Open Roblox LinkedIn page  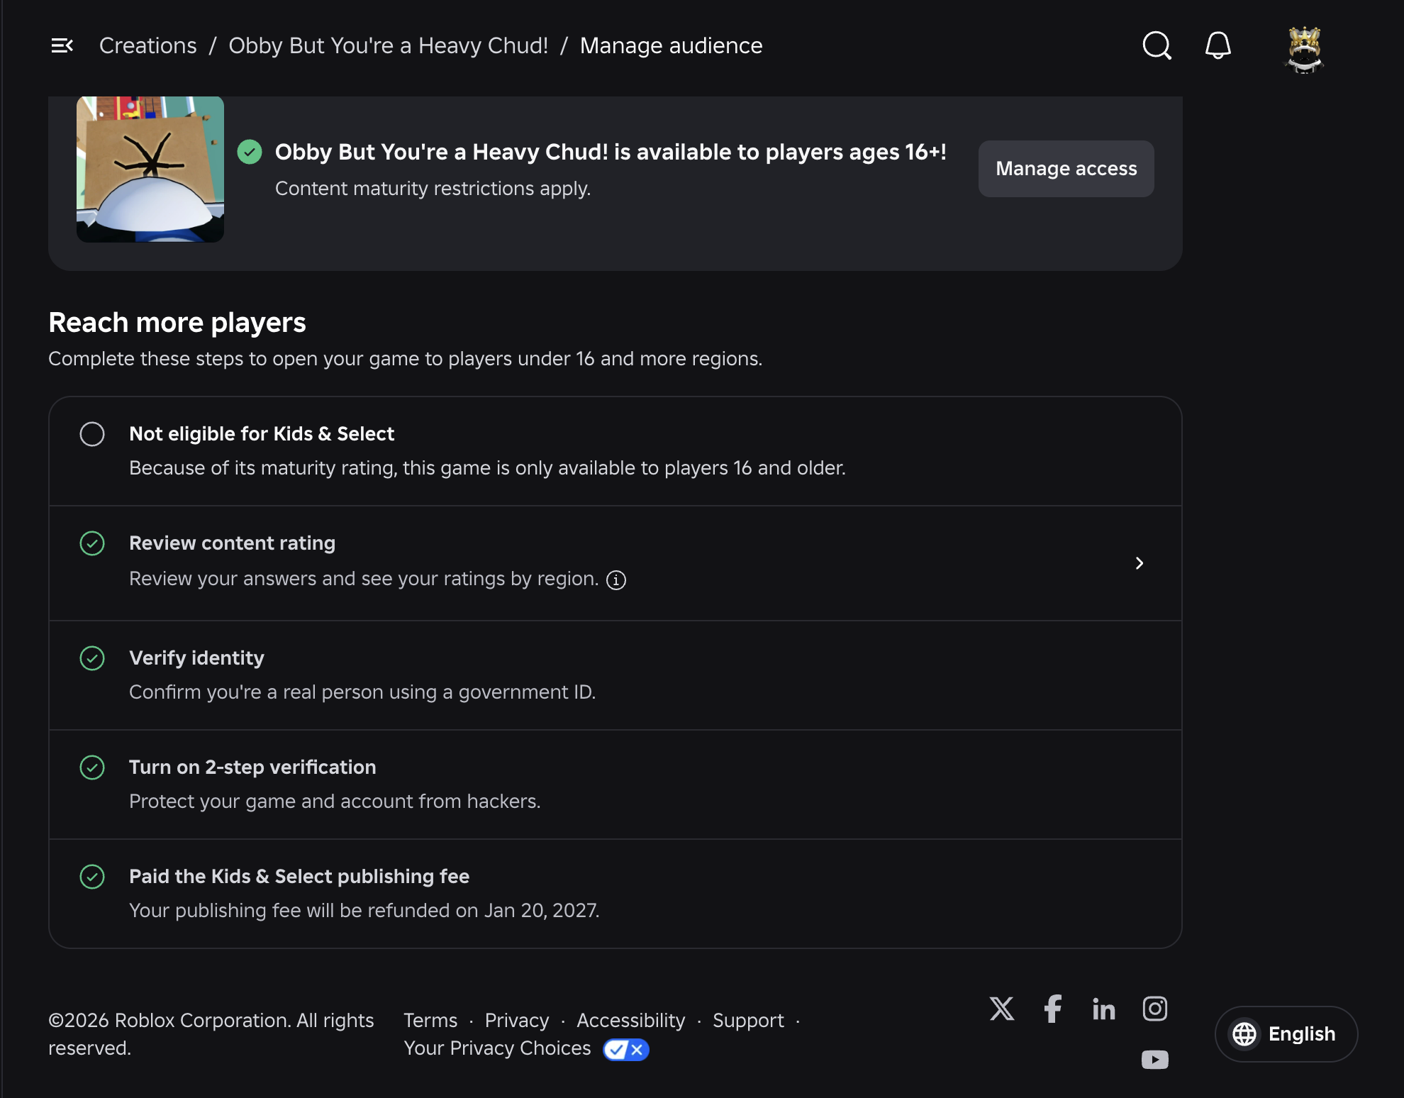1104,1008
